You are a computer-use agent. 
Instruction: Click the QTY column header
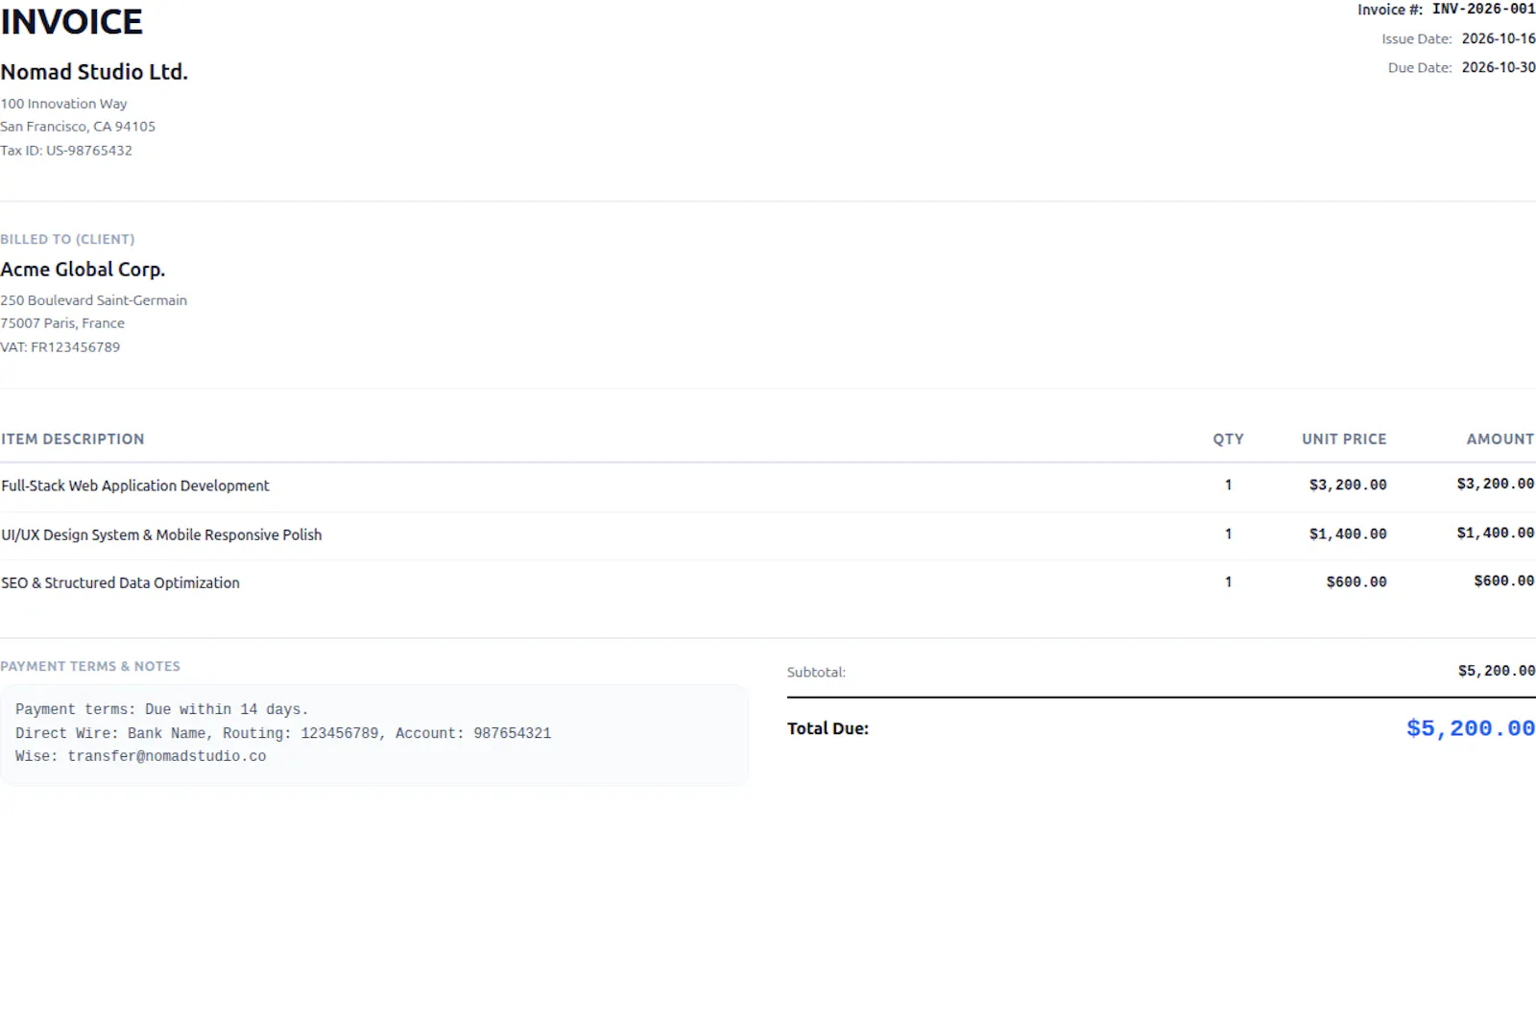(1228, 439)
